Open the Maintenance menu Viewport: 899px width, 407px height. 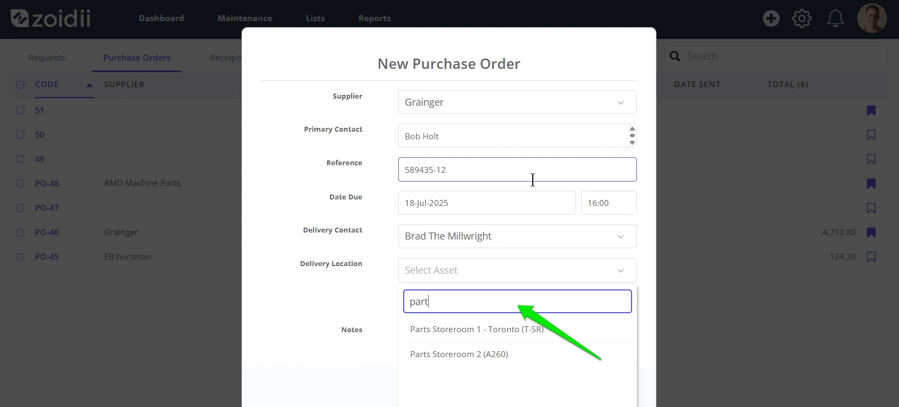pyautogui.click(x=245, y=18)
